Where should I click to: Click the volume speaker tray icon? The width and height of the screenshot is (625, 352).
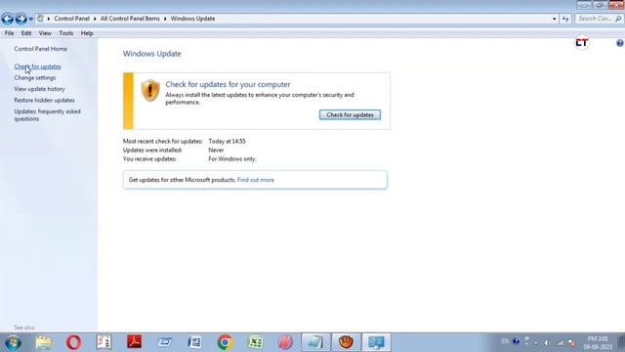[546, 342]
